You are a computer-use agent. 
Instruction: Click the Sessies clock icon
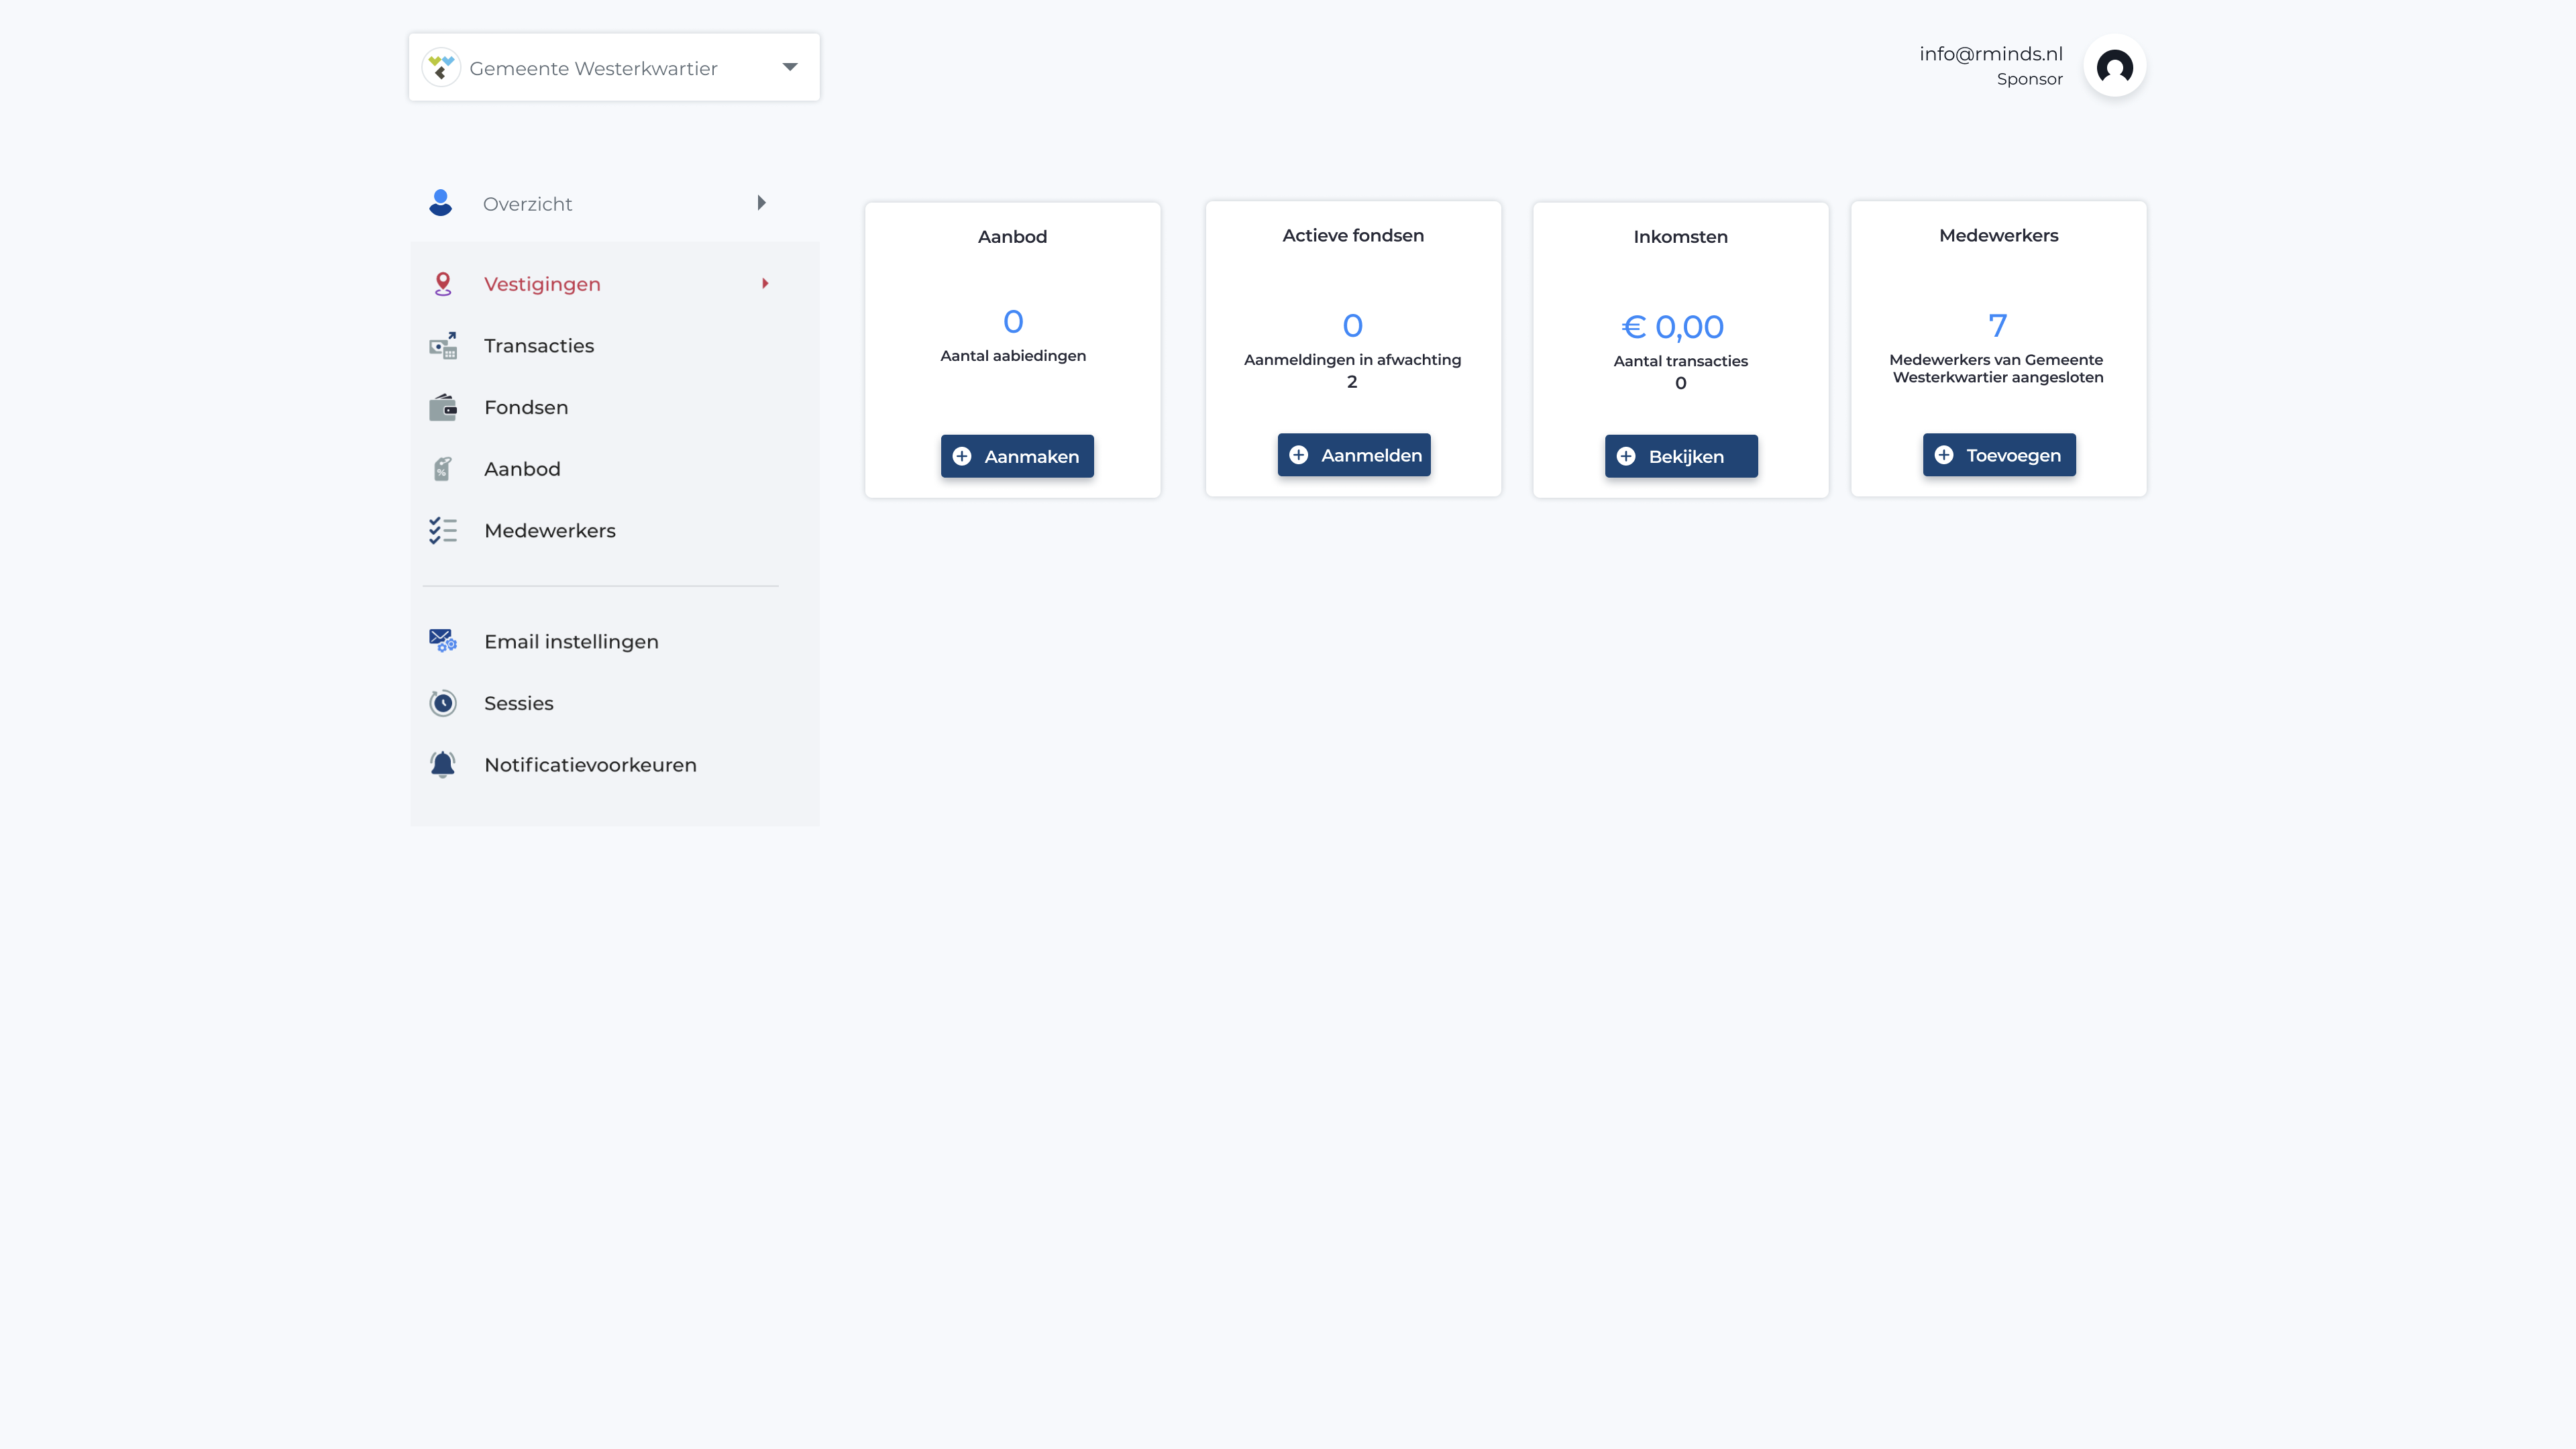coord(443,703)
